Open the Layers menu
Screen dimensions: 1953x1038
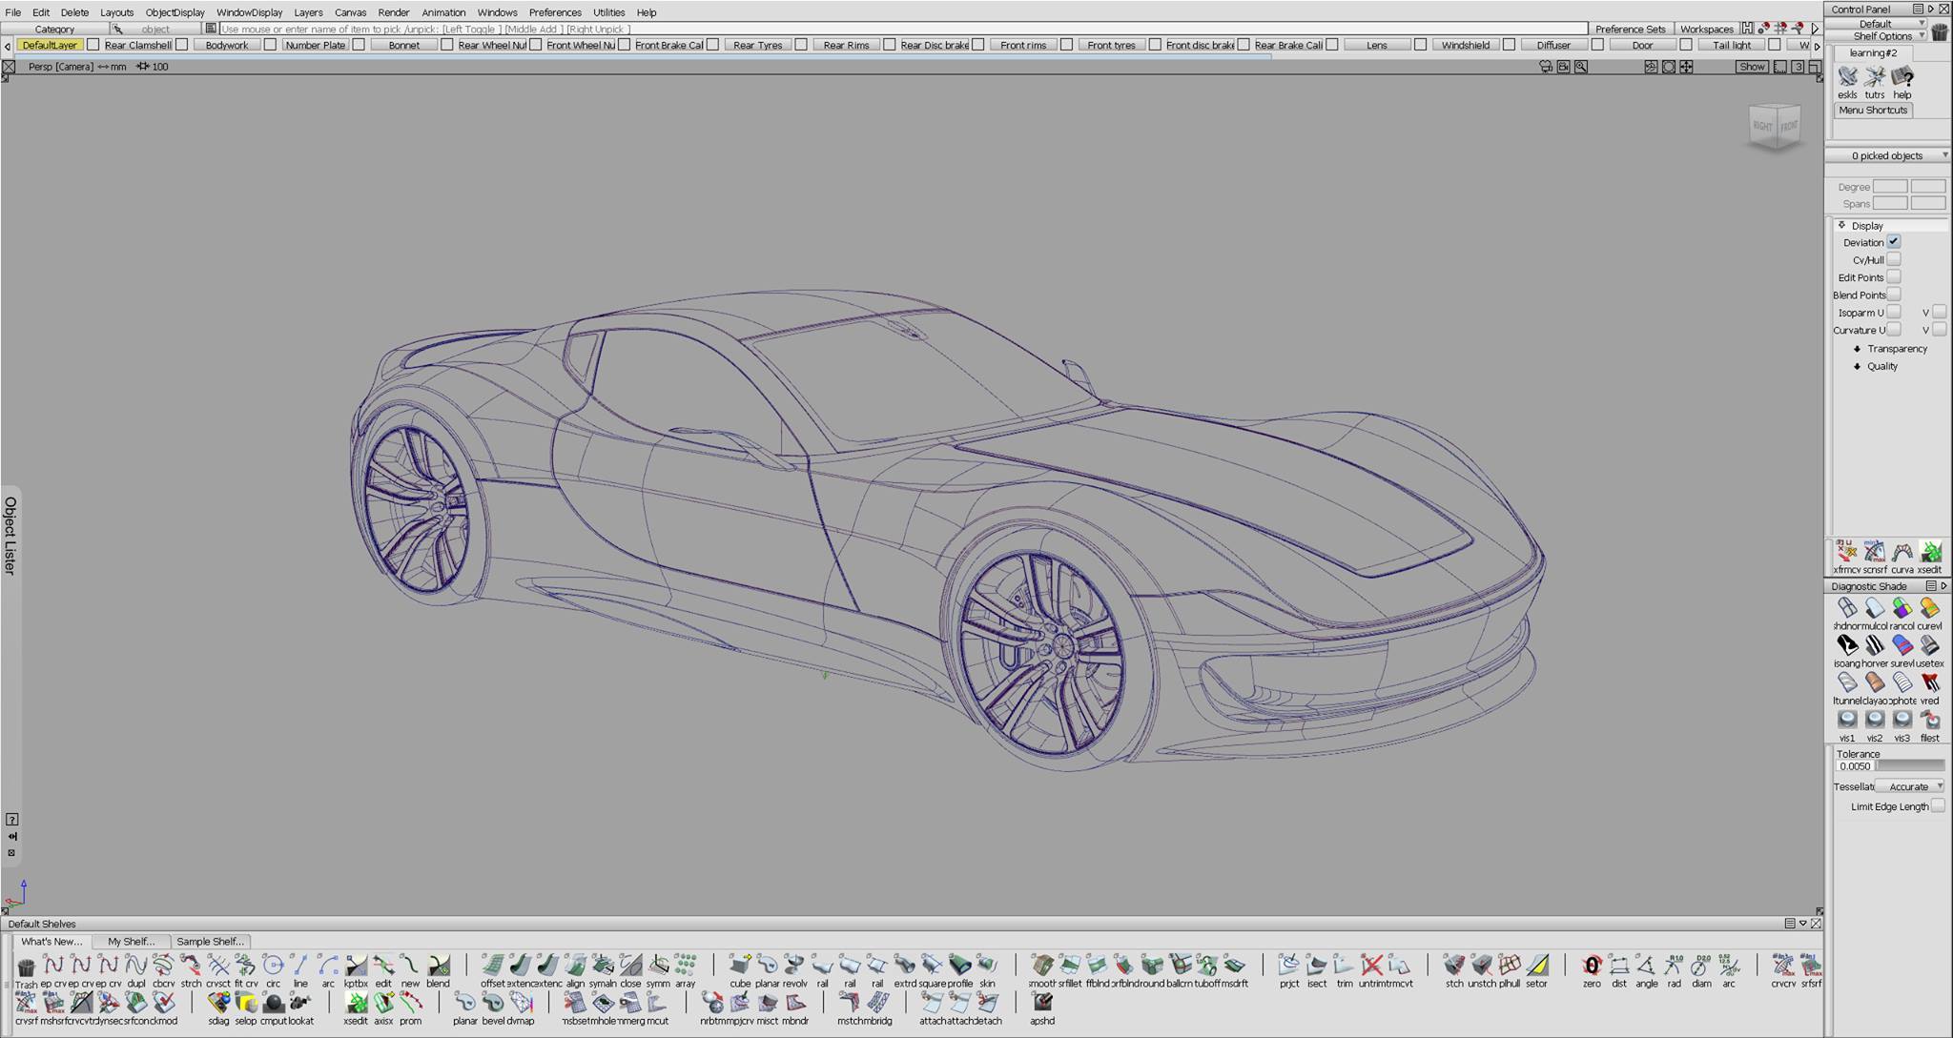308,12
